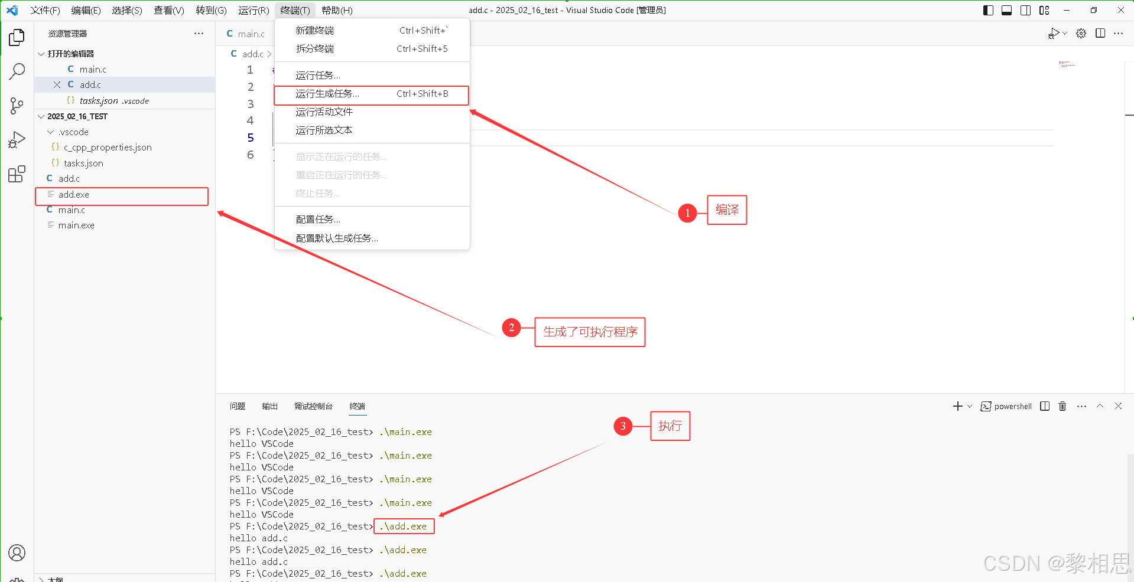Click the code minimap preview
This screenshot has width=1134, height=582.
pos(1067,64)
